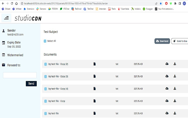Open the ITGChat bookmark
The width and height of the screenshot is (188, 118).
(65, 9)
